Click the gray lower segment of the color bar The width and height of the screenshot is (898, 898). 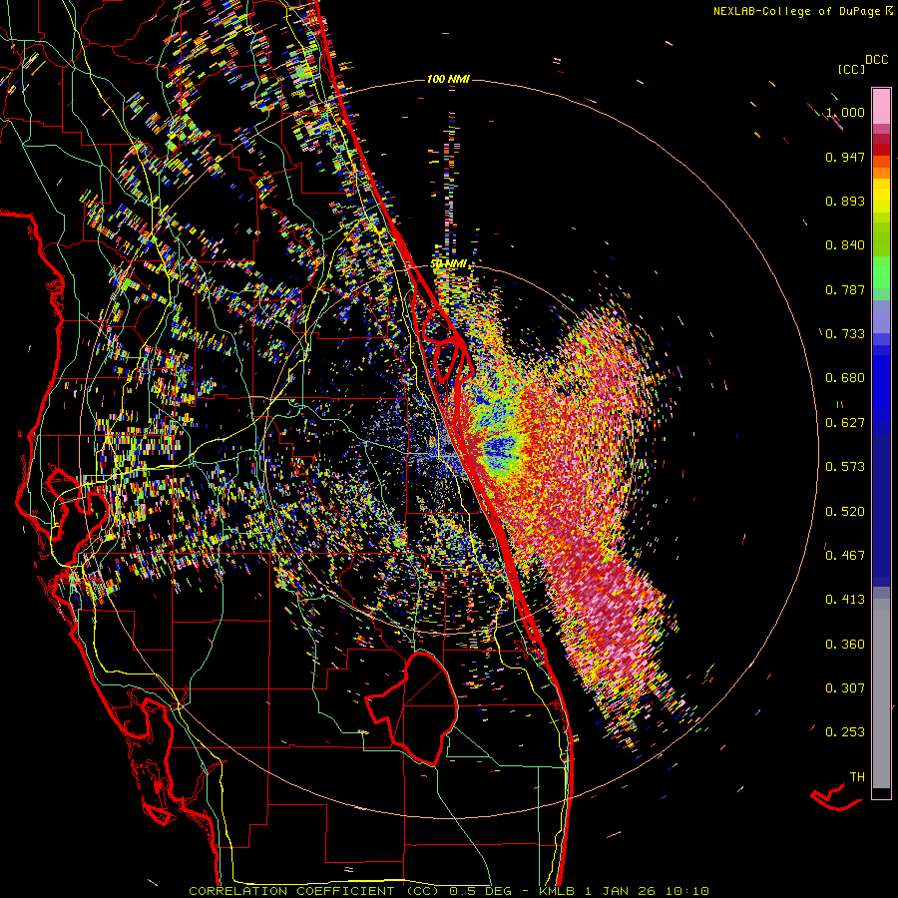click(881, 693)
